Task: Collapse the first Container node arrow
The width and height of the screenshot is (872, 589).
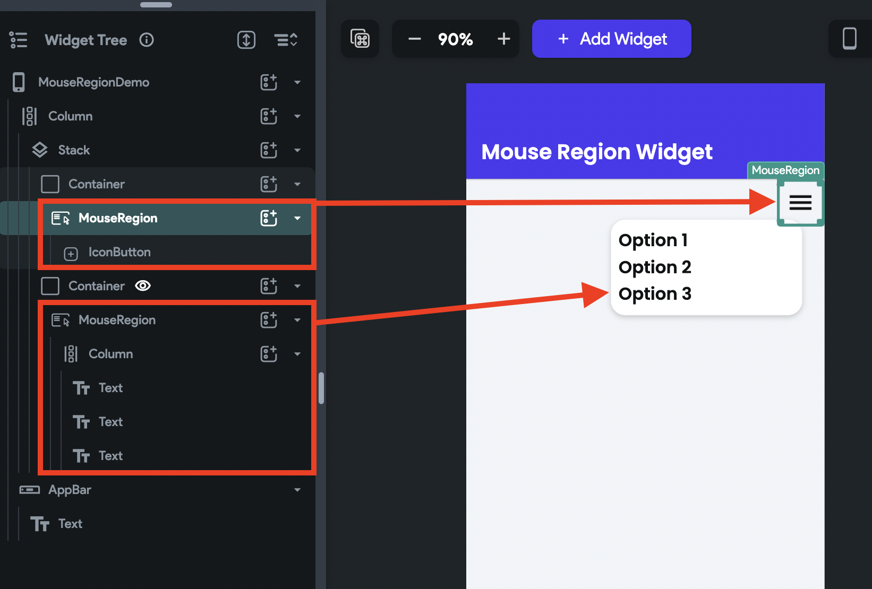Action: pyautogui.click(x=297, y=184)
